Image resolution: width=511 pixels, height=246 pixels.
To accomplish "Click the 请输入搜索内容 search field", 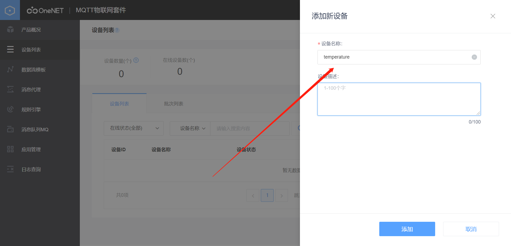I will pyautogui.click(x=250, y=128).
